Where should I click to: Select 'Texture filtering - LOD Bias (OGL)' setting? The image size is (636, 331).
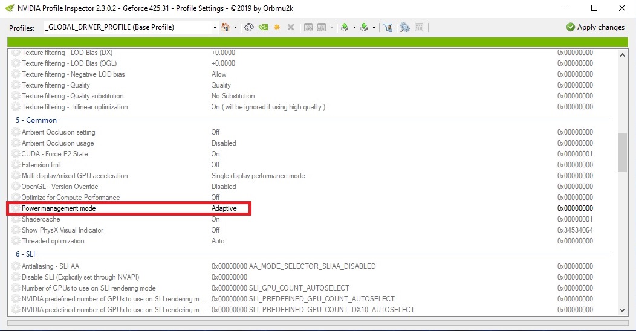[69, 63]
